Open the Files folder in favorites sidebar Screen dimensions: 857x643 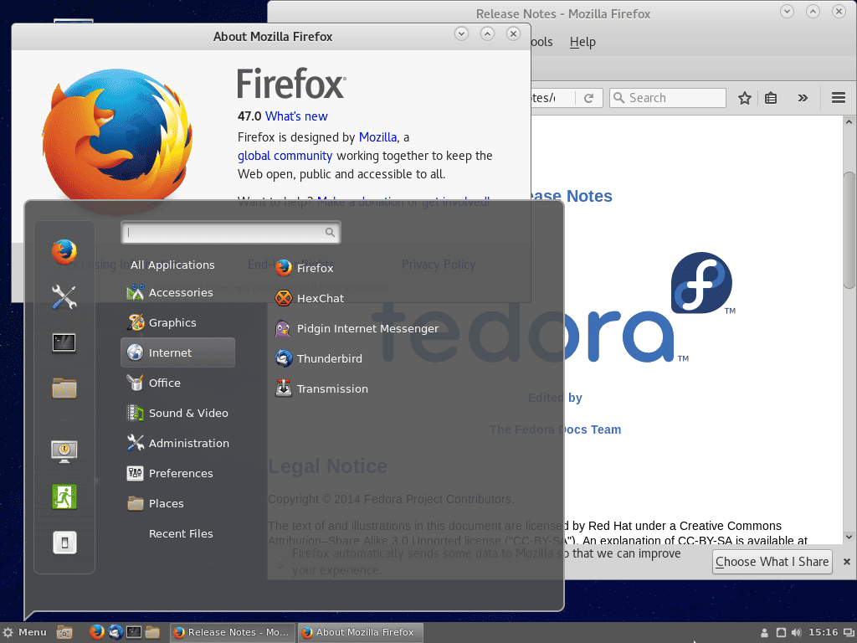pos(64,388)
